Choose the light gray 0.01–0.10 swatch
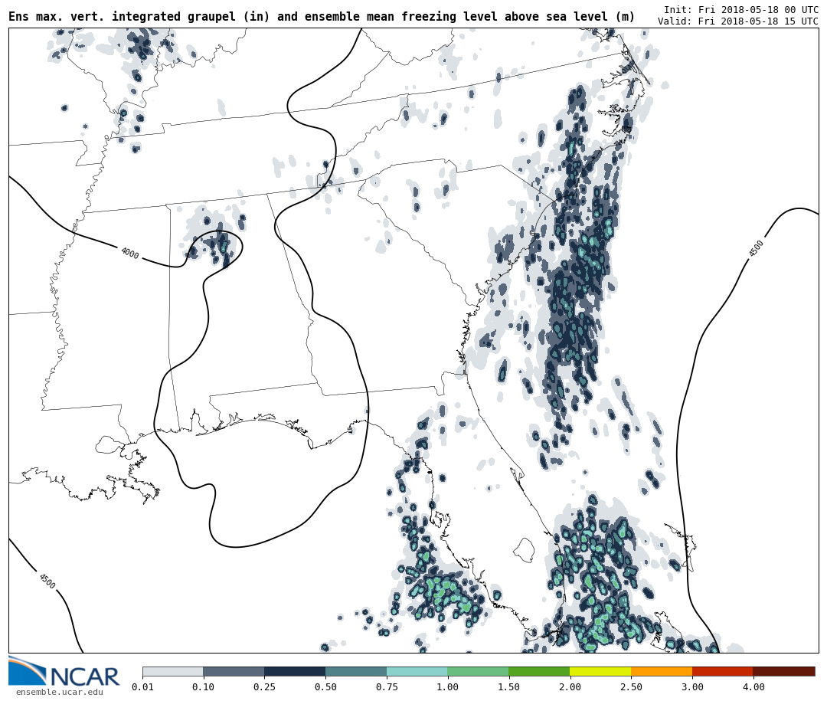The image size is (827, 701). pyautogui.click(x=172, y=671)
